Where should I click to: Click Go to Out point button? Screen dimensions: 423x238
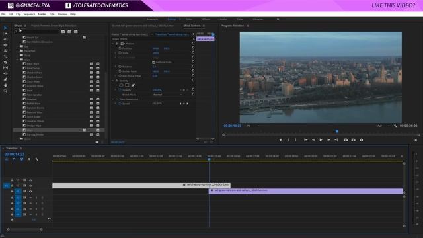336,139
